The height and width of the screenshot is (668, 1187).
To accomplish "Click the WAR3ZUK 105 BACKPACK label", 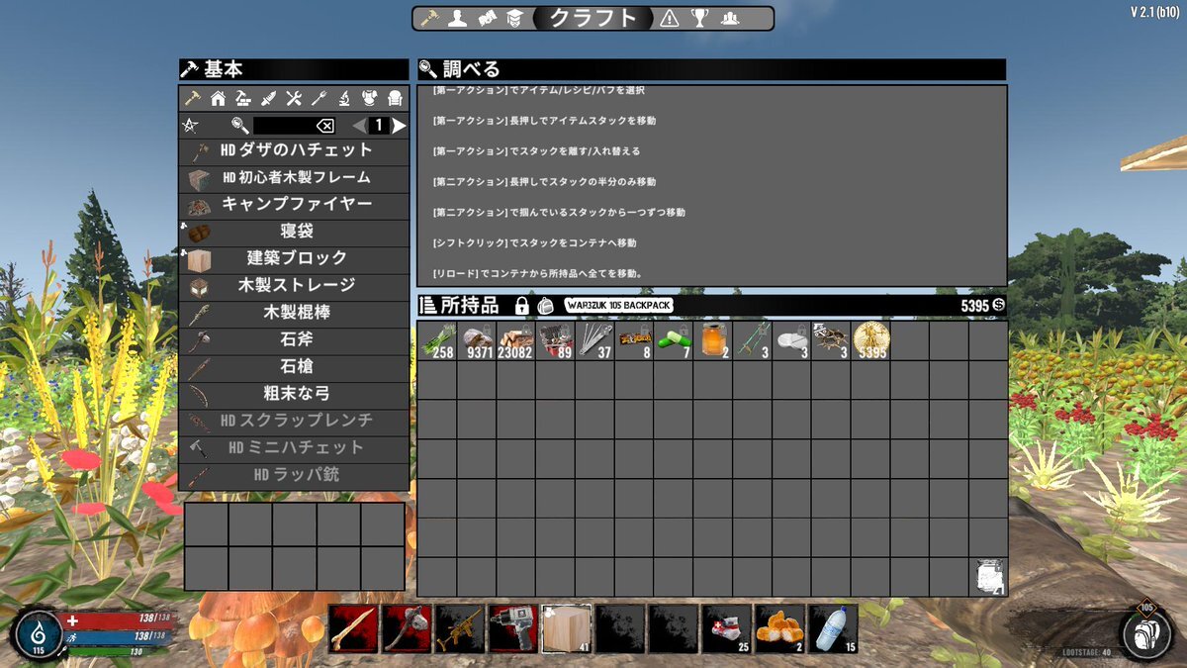I will pos(619,306).
